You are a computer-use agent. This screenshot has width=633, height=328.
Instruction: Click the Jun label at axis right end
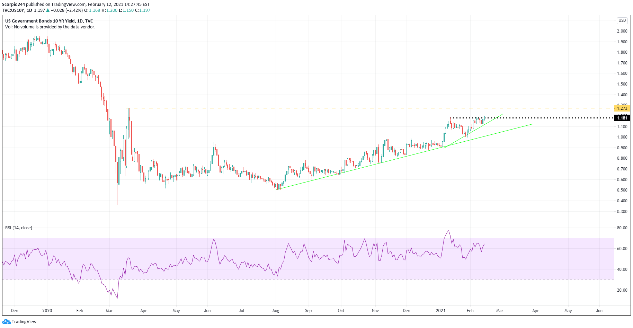tap(599, 311)
